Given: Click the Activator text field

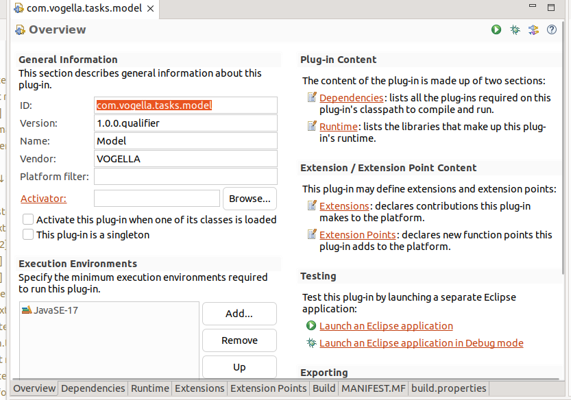Looking at the screenshot, I should click(157, 199).
